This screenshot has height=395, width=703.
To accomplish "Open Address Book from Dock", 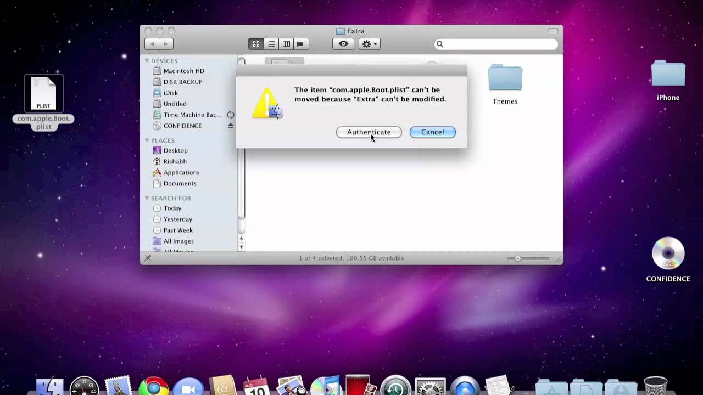I will pos(223,386).
